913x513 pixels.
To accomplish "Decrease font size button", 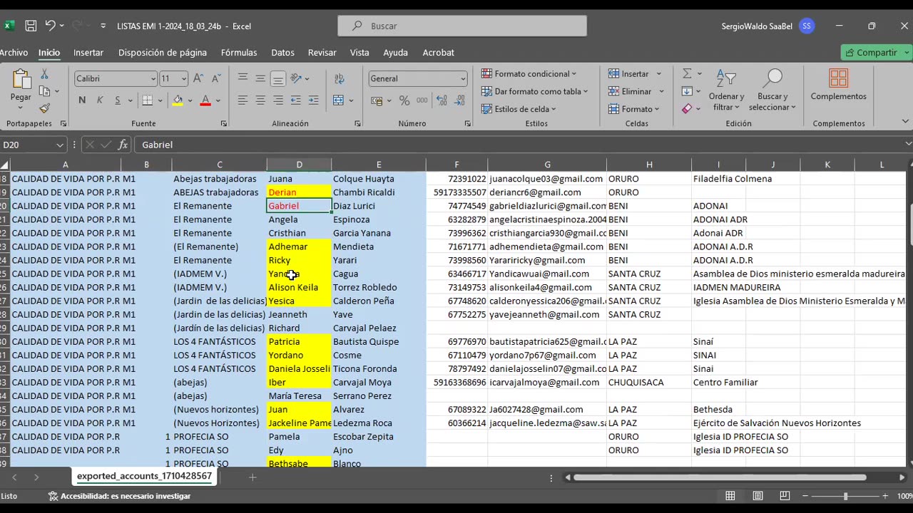I will click(215, 78).
